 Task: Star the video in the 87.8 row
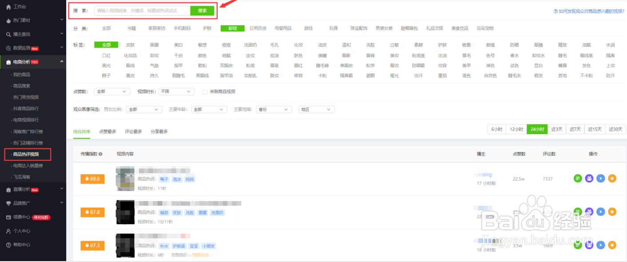click(612, 212)
